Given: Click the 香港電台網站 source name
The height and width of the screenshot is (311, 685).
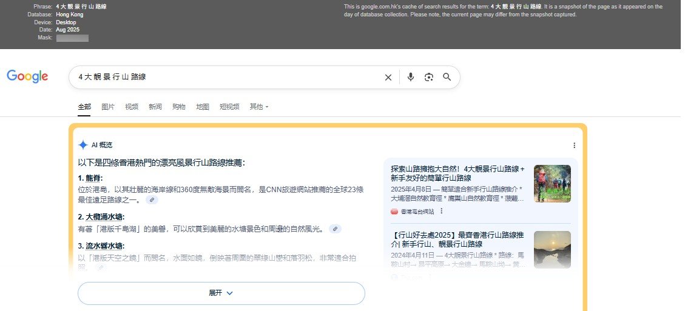Looking at the screenshot, I should point(417,212).
